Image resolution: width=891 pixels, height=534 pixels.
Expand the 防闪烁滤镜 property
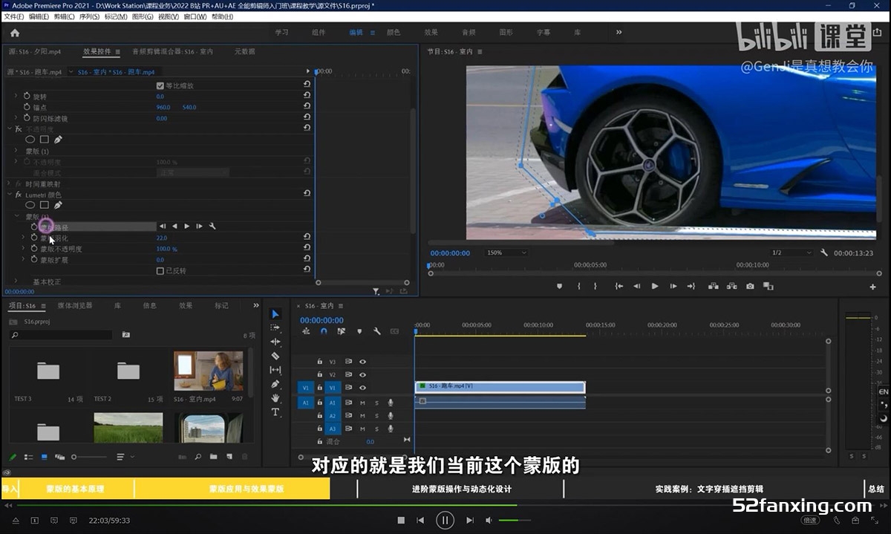(x=16, y=118)
